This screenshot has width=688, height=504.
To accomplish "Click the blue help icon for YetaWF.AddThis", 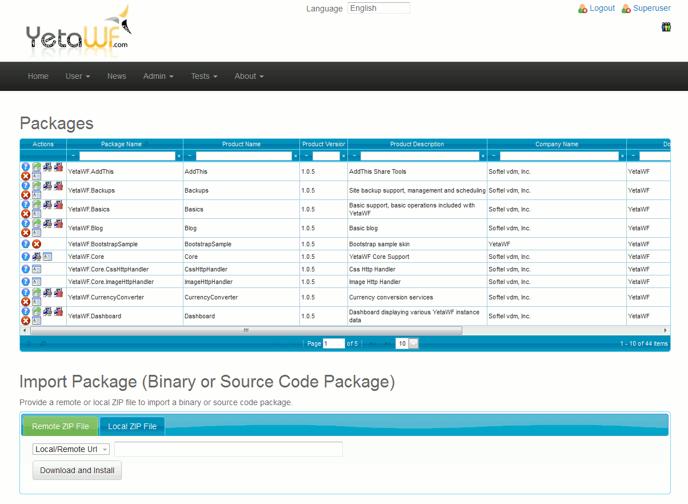I will click(26, 166).
